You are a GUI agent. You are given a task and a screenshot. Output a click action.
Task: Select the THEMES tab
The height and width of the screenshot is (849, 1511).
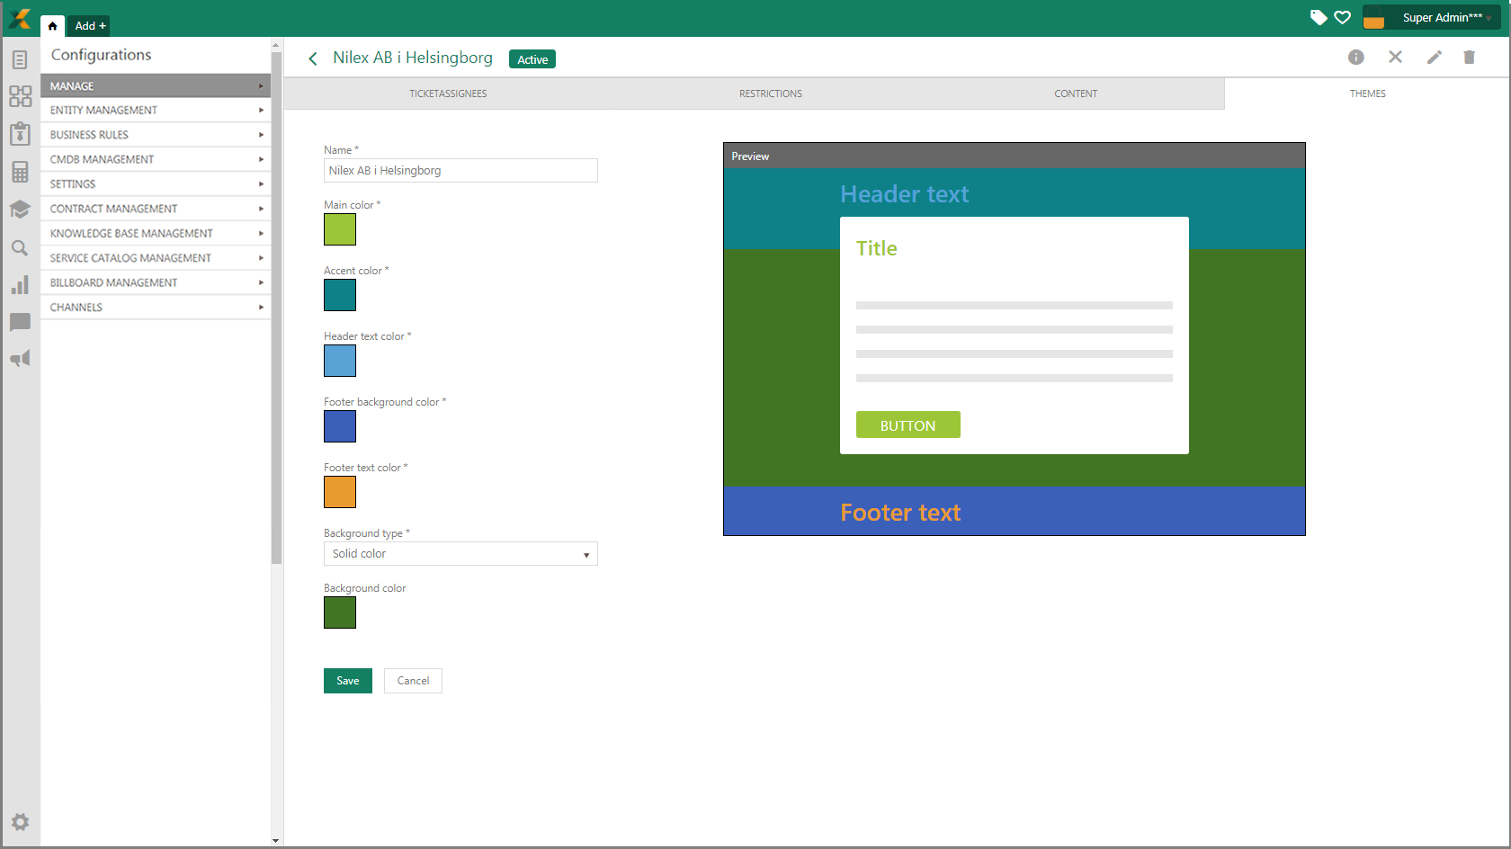pyautogui.click(x=1367, y=94)
